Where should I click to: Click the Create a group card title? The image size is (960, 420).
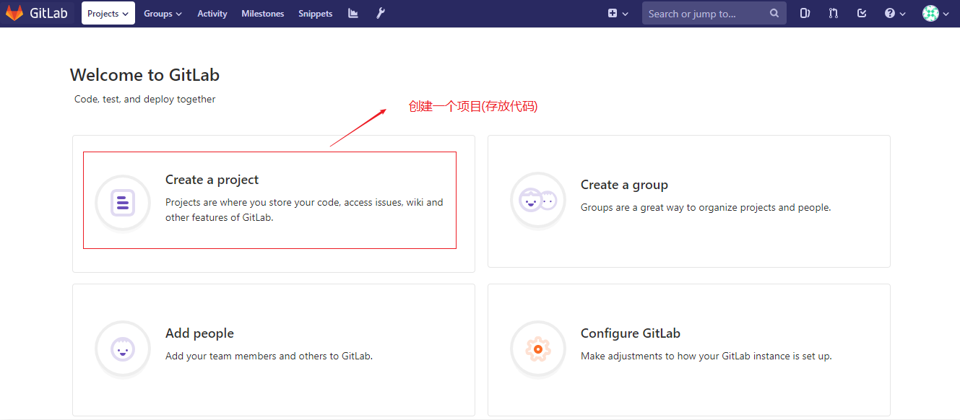pyautogui.click(x=624, y=185)
